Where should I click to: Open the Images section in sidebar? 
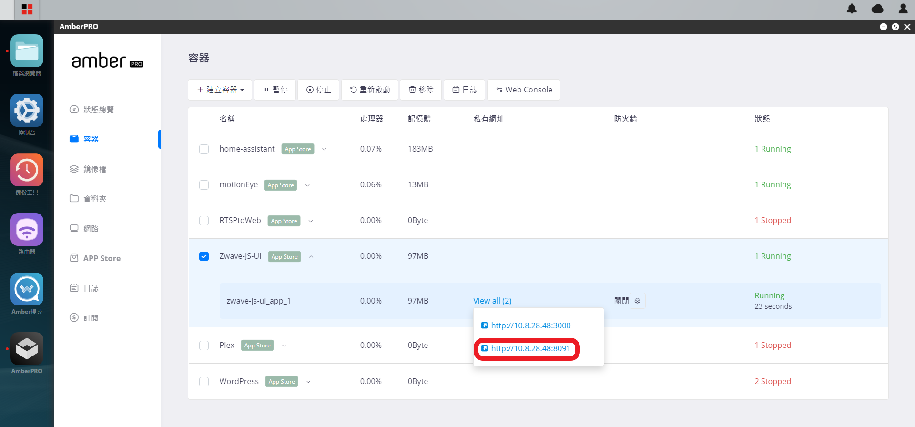88,169
